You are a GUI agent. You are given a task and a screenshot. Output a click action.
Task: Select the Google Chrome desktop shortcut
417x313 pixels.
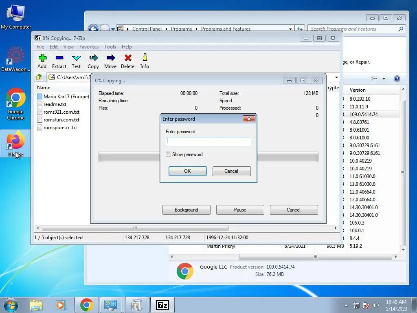coord(16,104)
